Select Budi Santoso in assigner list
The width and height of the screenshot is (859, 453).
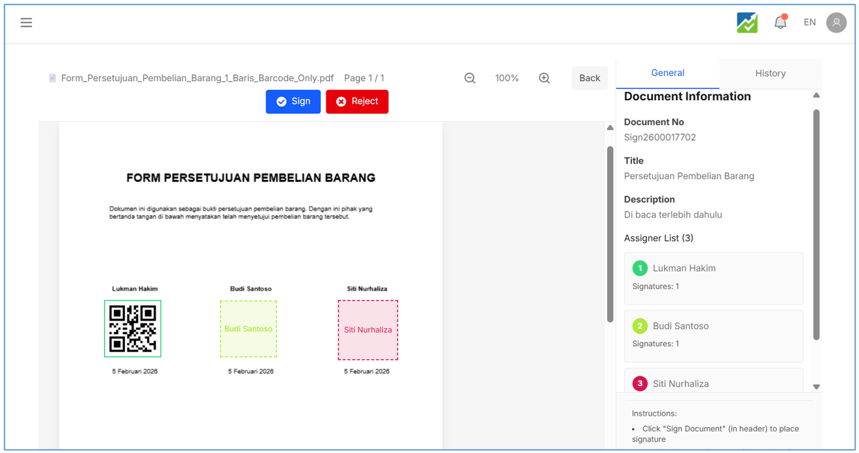pyautogui.click(x=713, y=335)
